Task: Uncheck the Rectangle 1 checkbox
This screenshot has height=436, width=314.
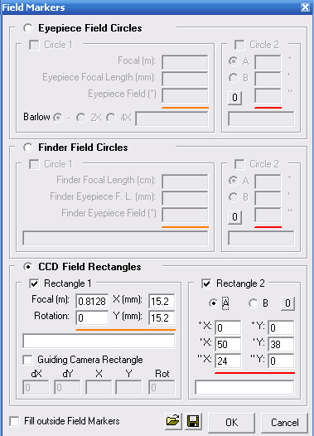Action: pyautogui.click(x=34, y=283)
